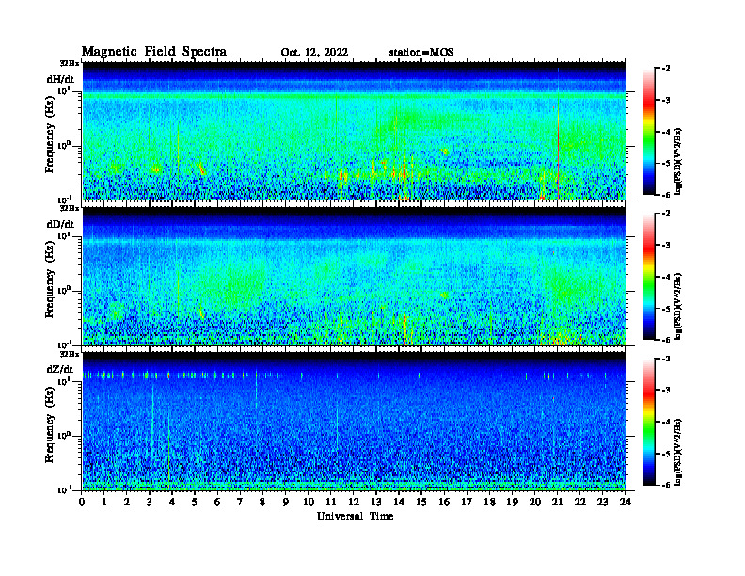Viewport: 745px width, 576px height.
Task: Click the 10^0 frequency tick on dH/dt panel
Action: (64, 145)
